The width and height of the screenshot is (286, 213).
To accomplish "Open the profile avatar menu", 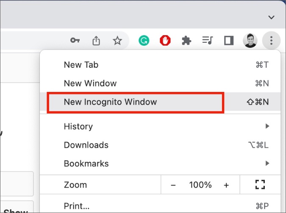I will pos(250,41).
